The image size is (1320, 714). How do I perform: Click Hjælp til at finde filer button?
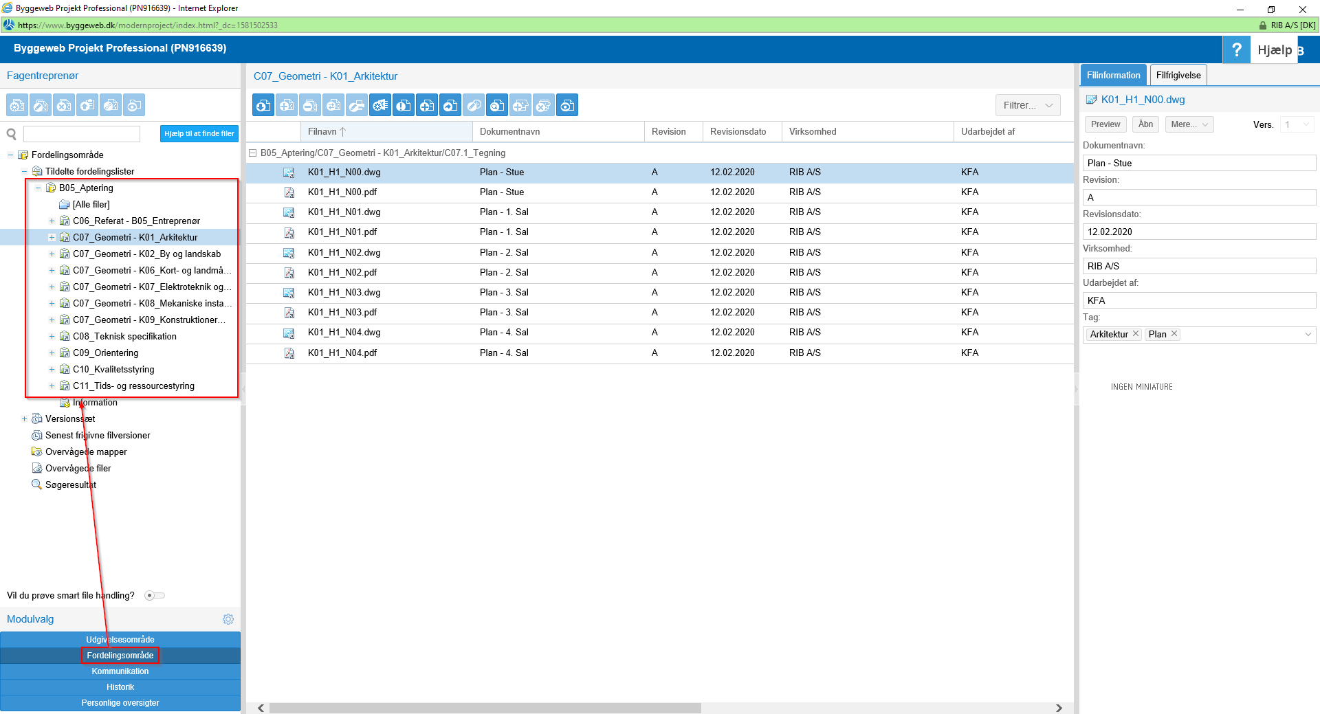(x=199, y=133)
